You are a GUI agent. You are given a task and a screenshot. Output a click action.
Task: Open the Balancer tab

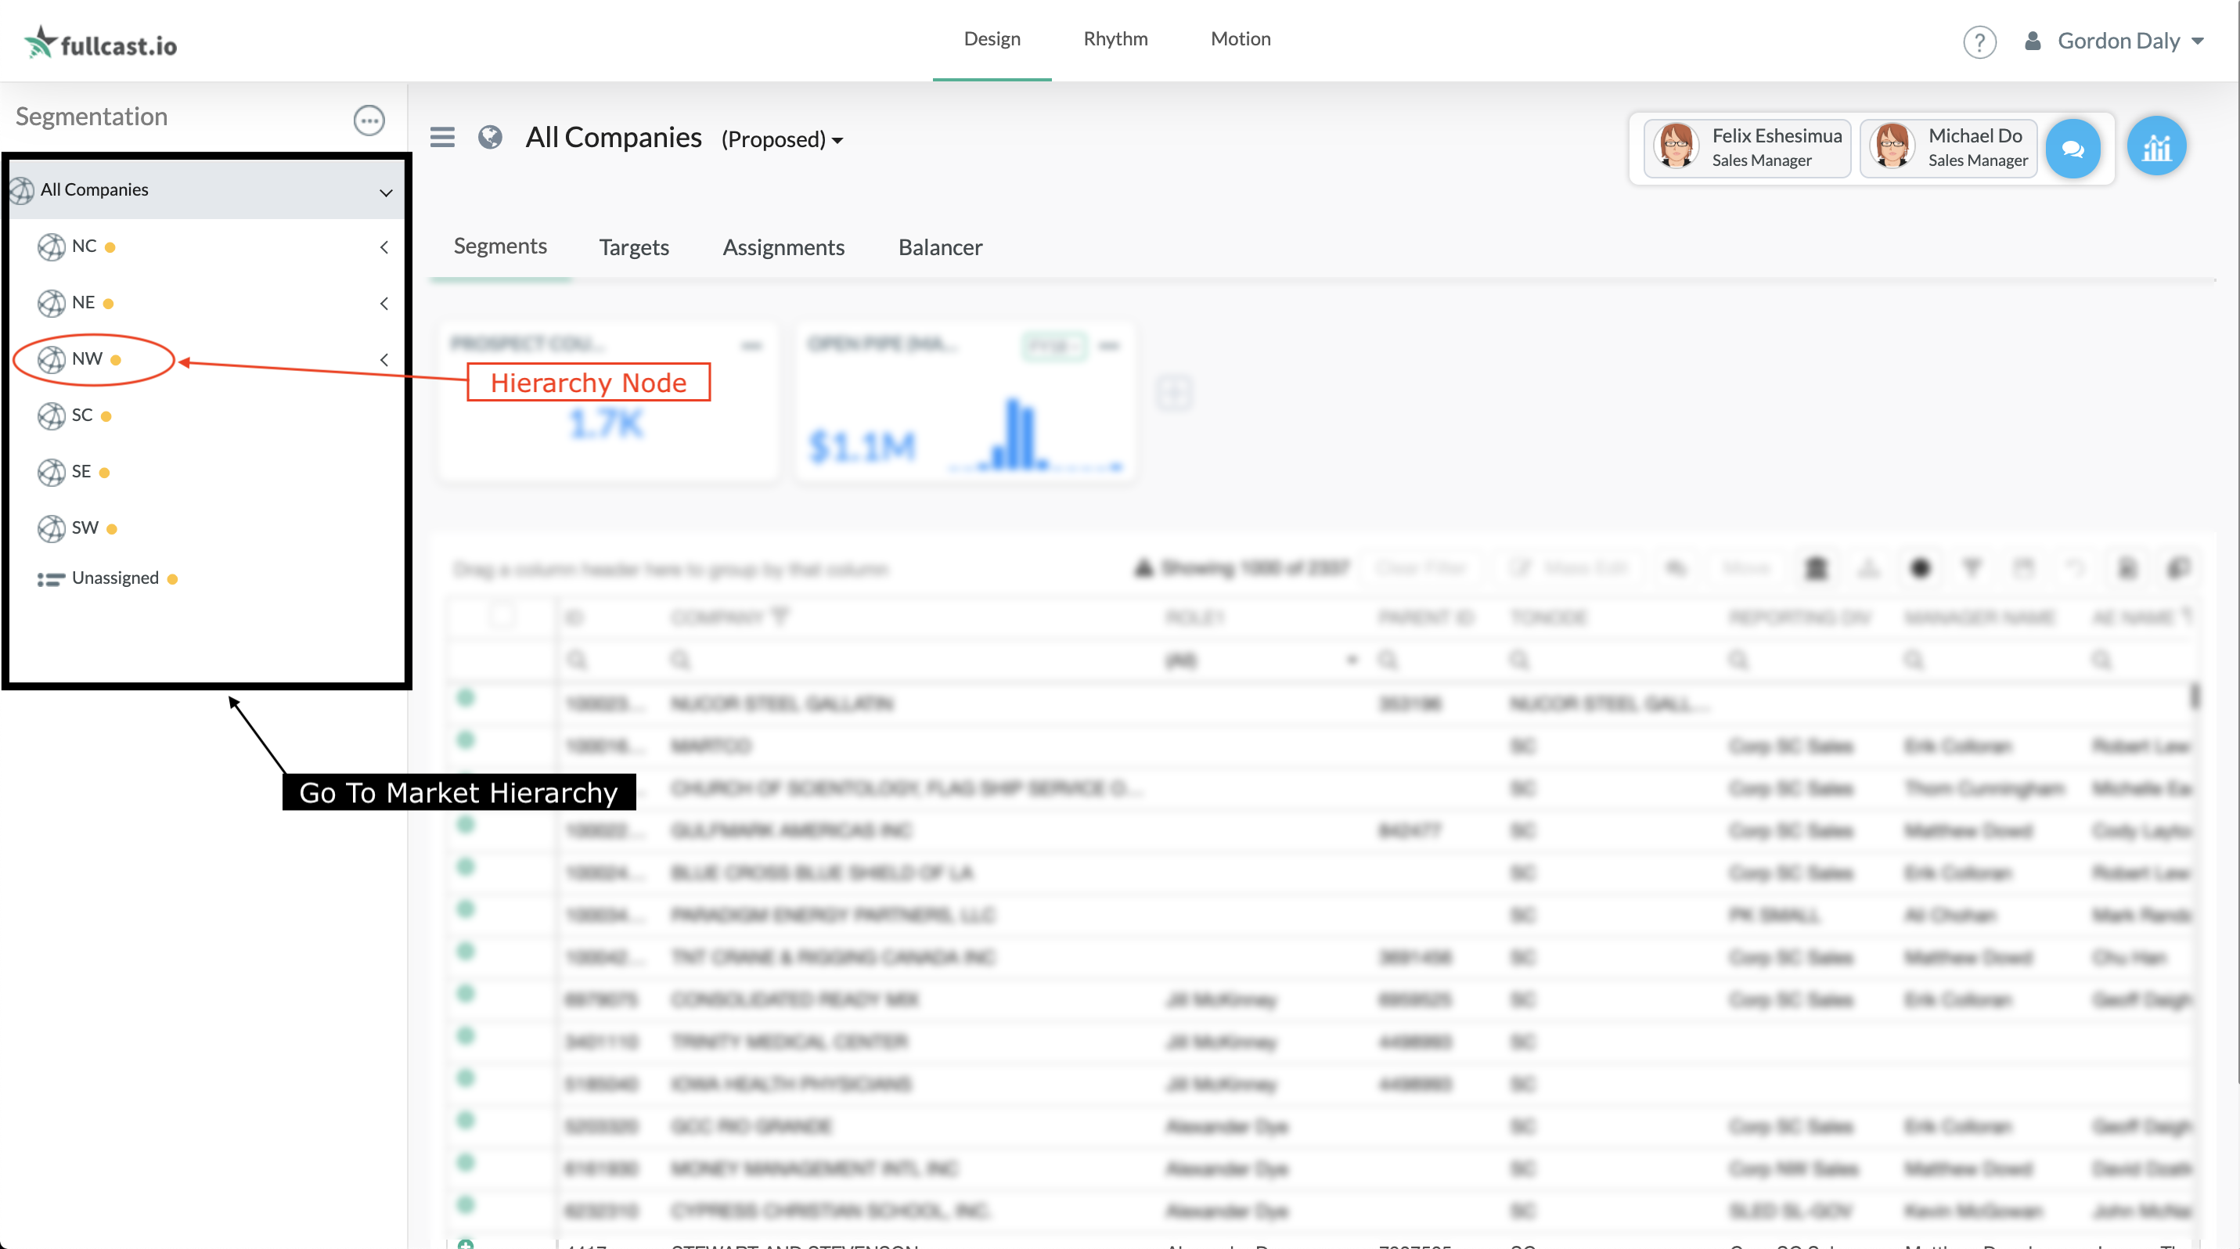coord(939,248)
